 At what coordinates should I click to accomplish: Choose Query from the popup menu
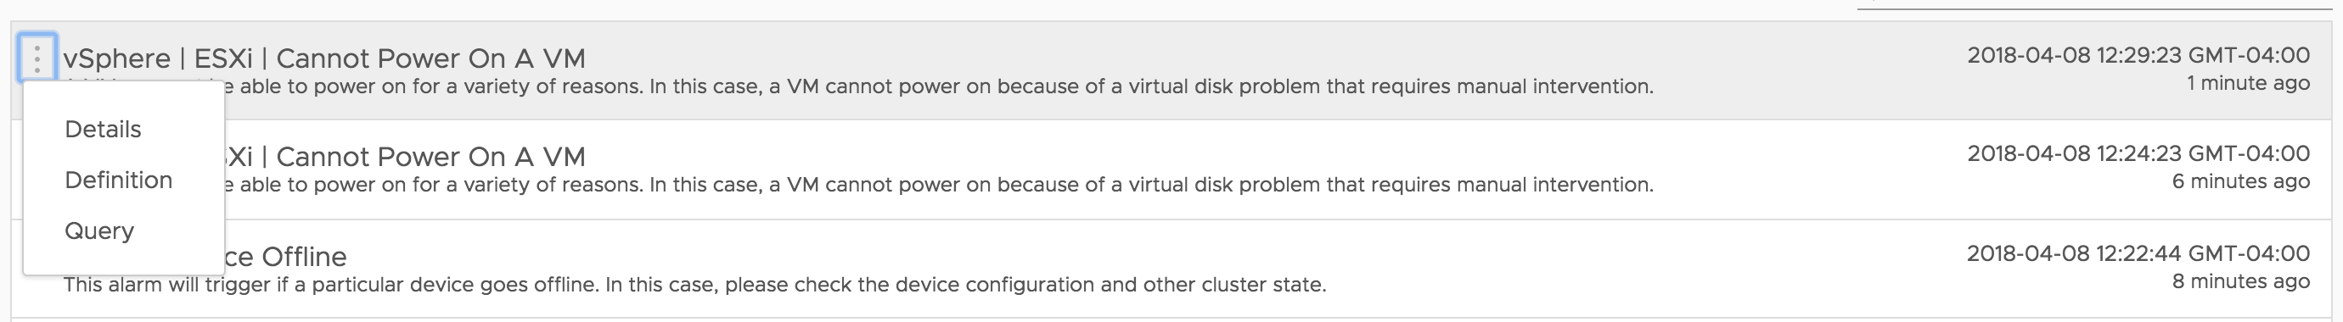(x=99, y=231)
